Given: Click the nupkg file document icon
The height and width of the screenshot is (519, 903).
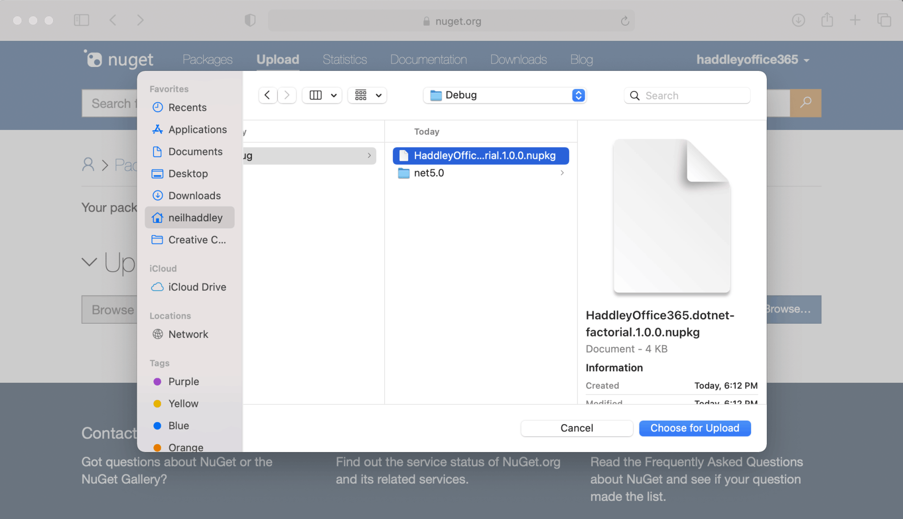Looking at the screenshot, I should 404,155.
